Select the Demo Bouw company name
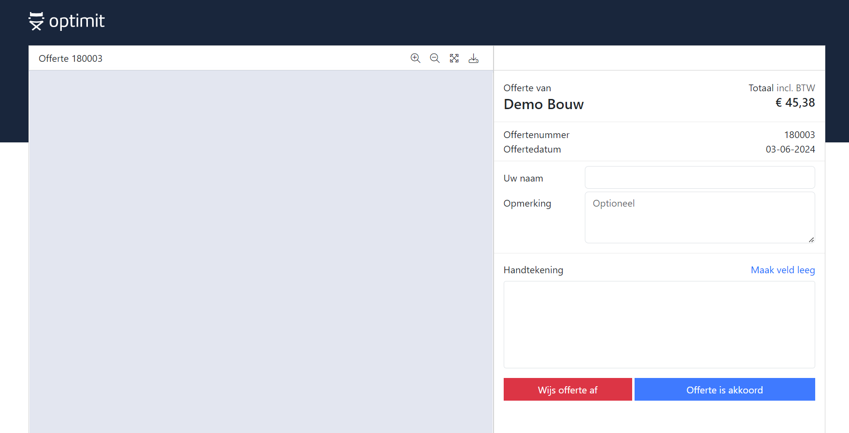 click(x=544, y=104)
